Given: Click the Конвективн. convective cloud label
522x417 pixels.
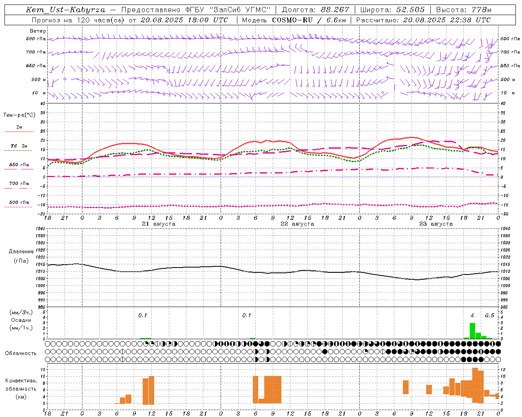Looking at the screenshot, I should (x=21, y=381).
